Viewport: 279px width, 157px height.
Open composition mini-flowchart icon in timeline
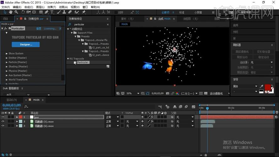tap(160, 107)
